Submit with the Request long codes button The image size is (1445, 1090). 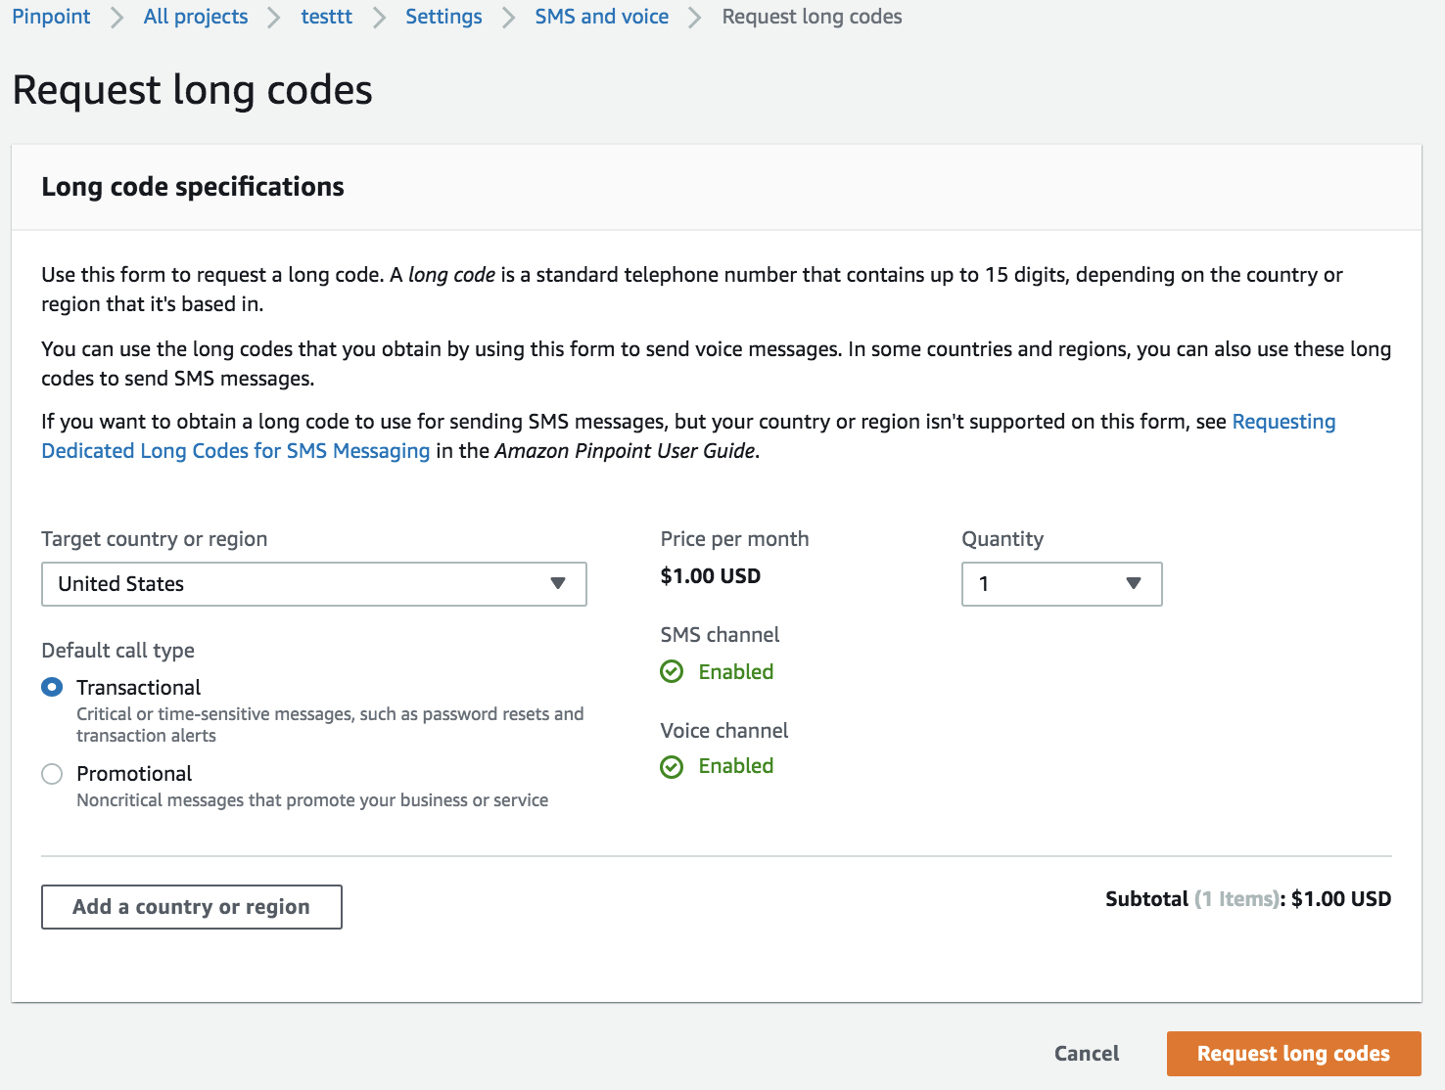[x=1292, y=1054]
